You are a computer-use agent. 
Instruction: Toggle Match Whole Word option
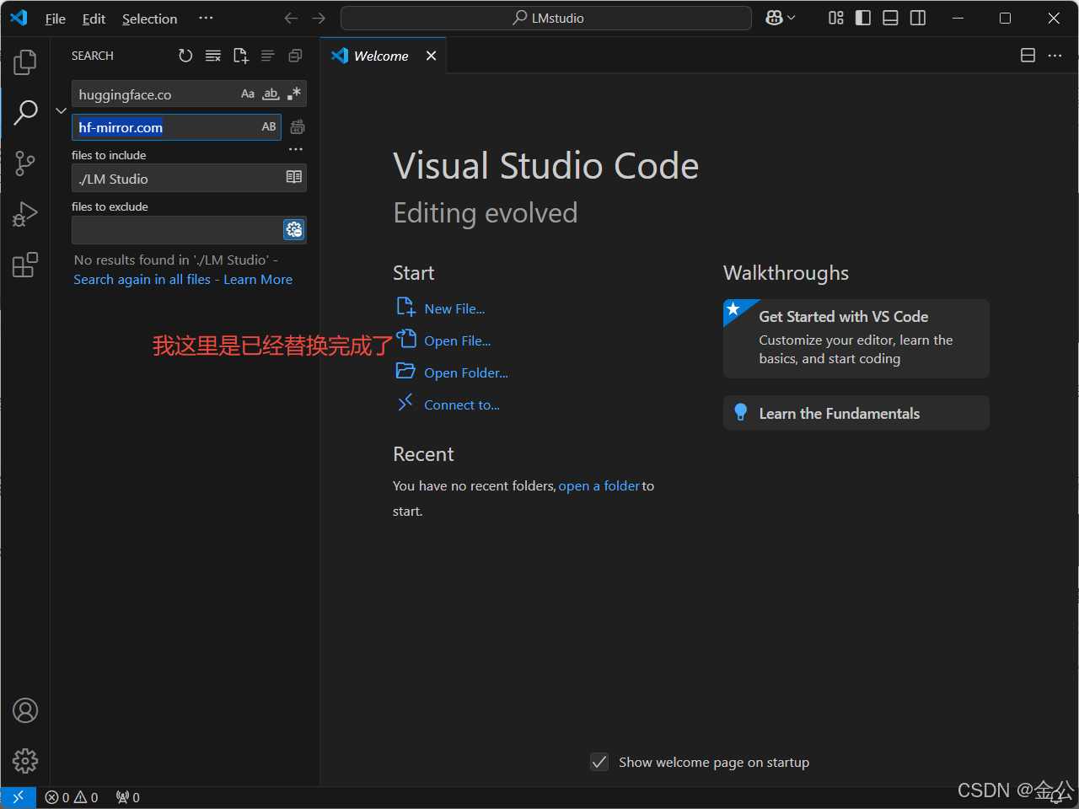click(x=271, y=94)
